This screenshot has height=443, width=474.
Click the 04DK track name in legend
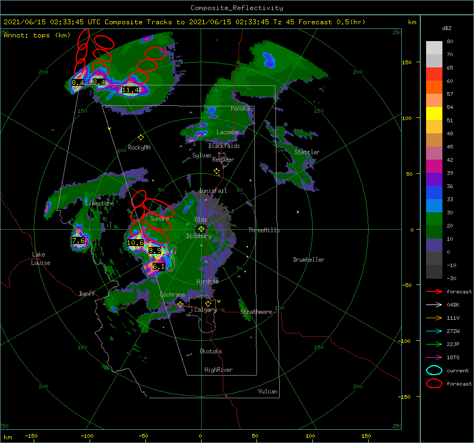coord(453,305)
